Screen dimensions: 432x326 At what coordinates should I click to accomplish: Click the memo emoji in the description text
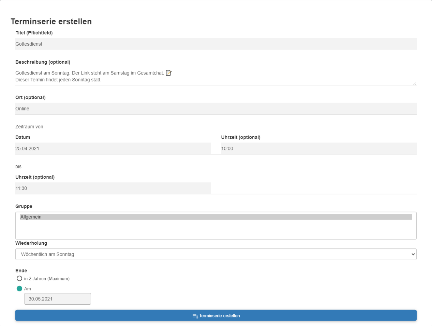click(168, 73)
